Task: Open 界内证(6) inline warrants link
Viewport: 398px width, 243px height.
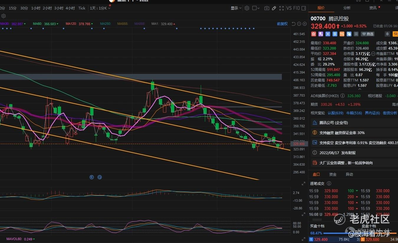Action: pyautogui.click(x=372, y=113)
